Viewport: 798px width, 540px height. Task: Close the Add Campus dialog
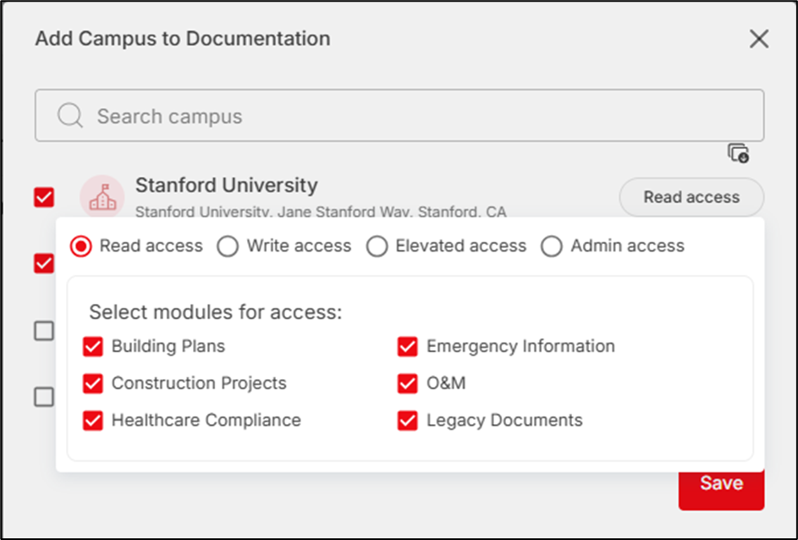pyautogui.click(x=758, y=39)
